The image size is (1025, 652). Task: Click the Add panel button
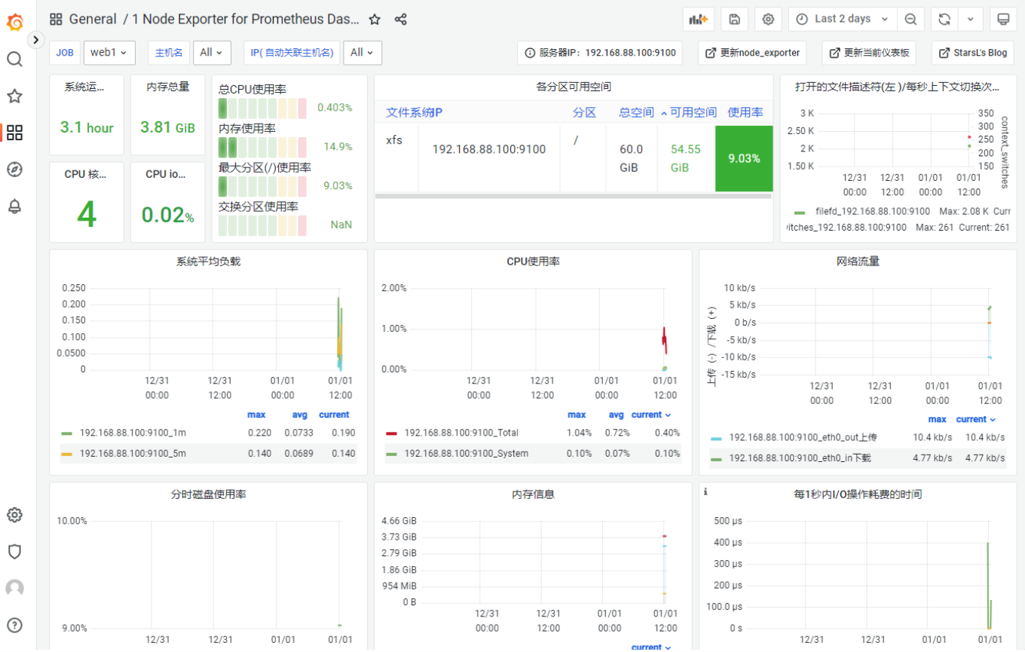699,19
